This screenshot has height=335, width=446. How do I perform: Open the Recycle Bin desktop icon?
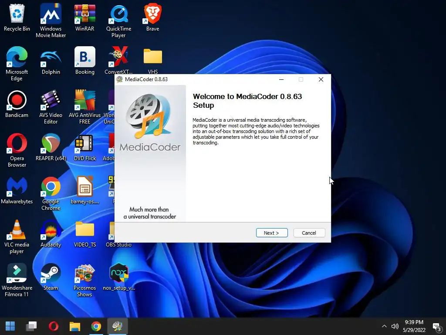click(x=17, y=17)
